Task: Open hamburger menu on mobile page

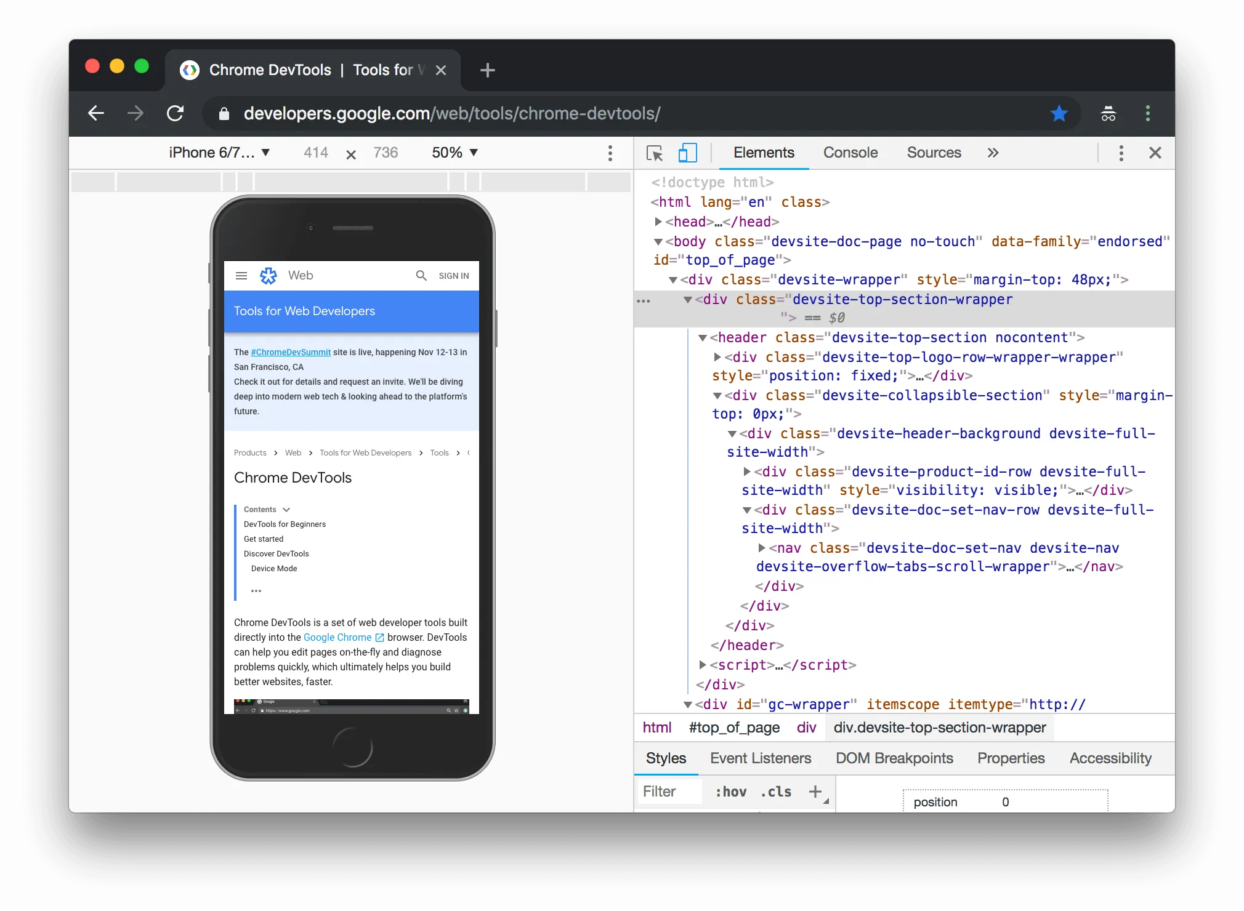Action: coord(241,276)
